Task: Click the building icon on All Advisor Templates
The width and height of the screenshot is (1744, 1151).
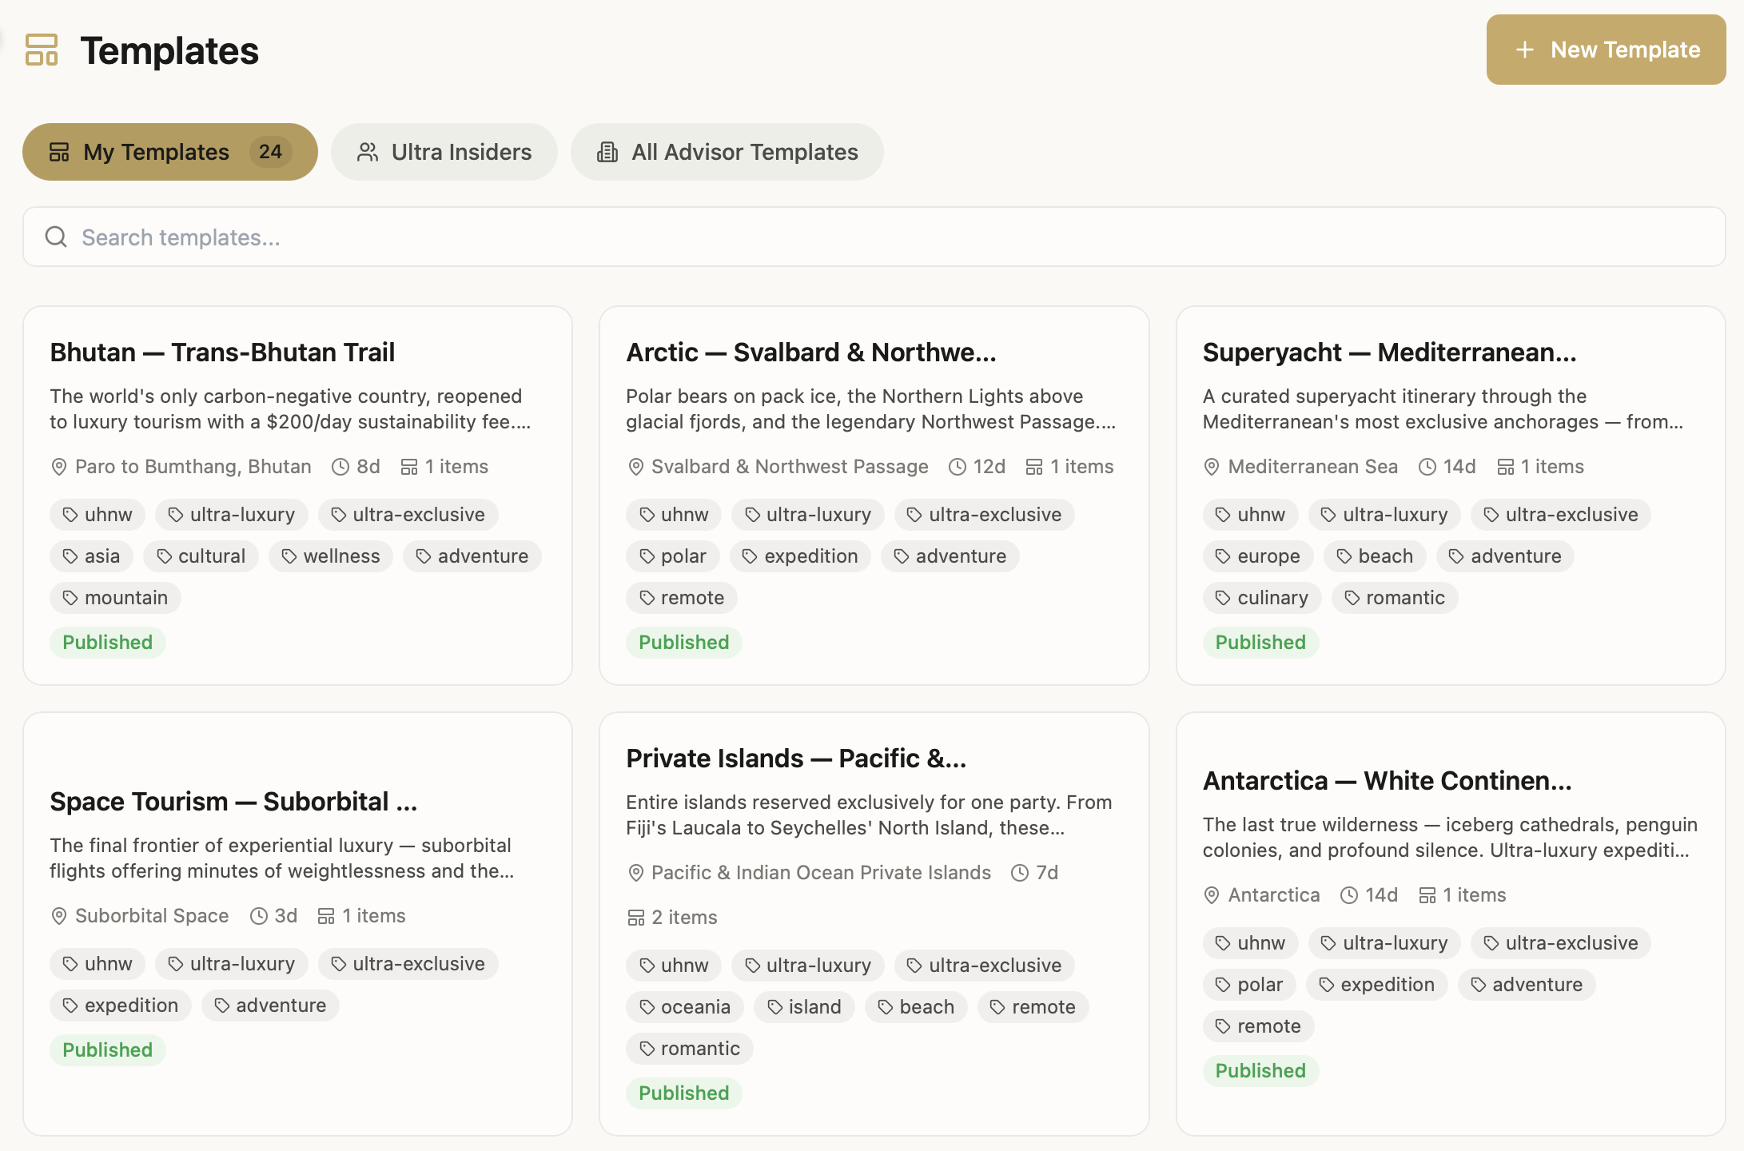Action: pos(607,151)
